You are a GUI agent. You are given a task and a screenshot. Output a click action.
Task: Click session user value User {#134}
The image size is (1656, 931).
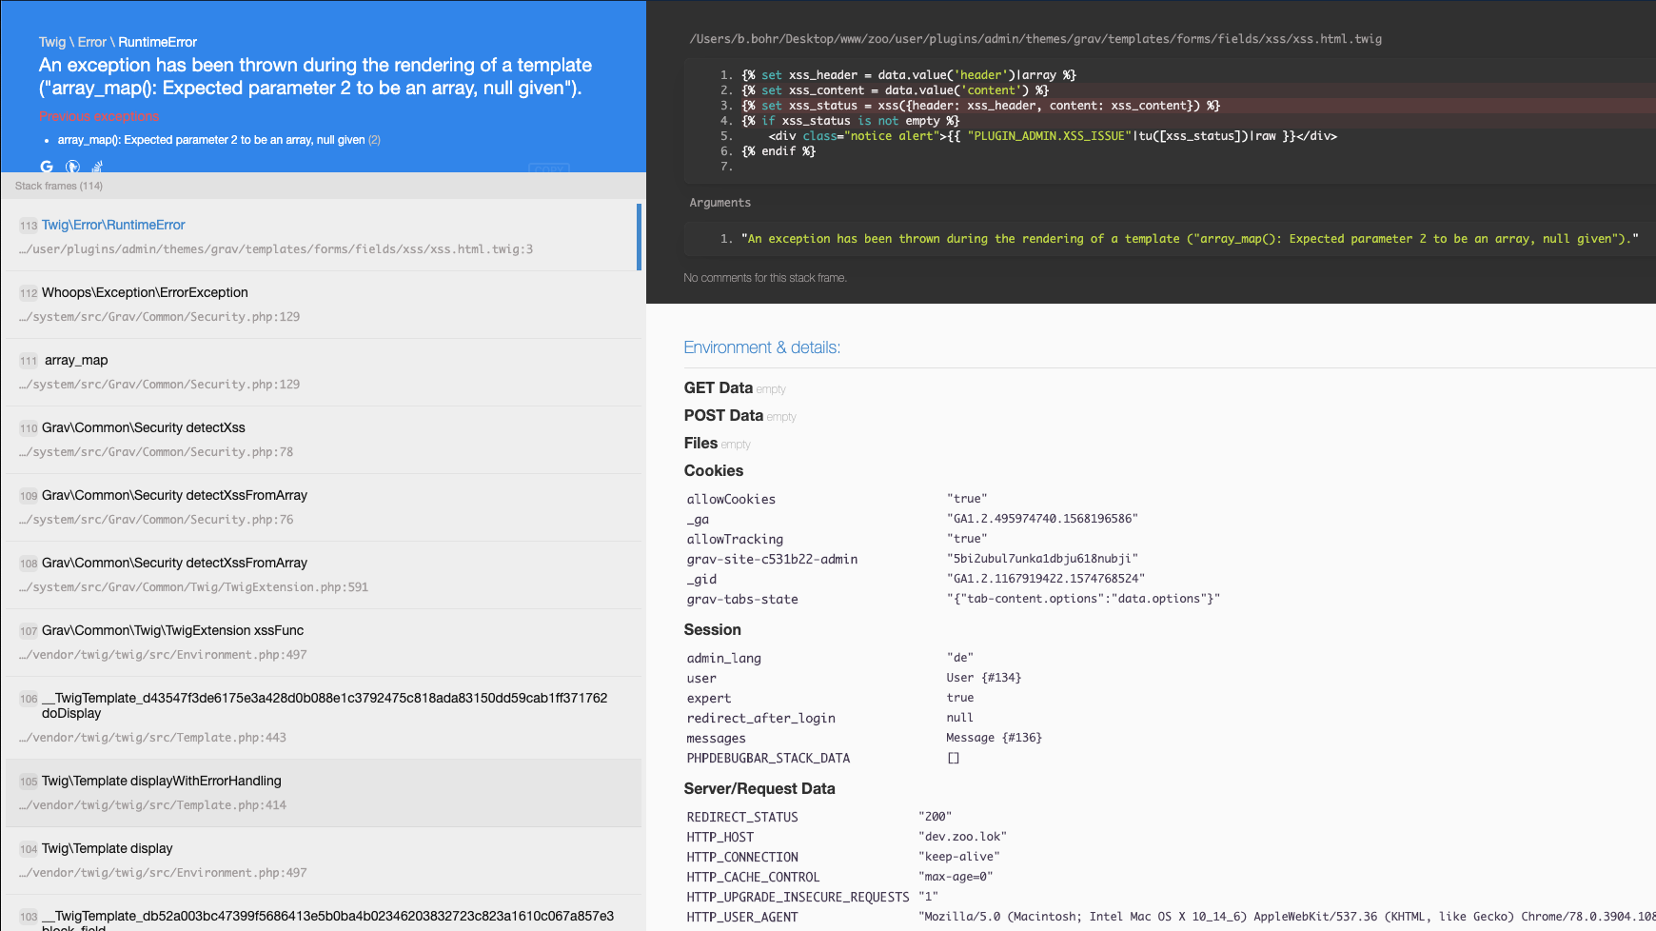(x=983, y=678)
